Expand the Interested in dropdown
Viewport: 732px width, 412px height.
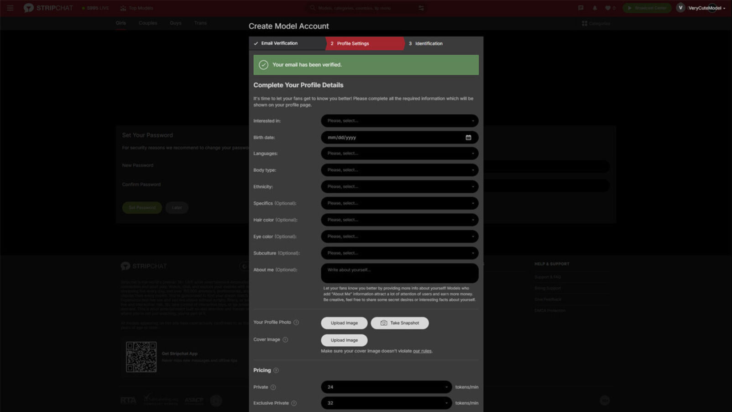click(x=399, y=121)
